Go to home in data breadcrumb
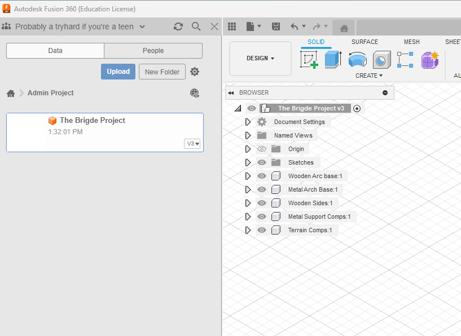Viewport: 461px width, 336px height. (x=11, y=93)
